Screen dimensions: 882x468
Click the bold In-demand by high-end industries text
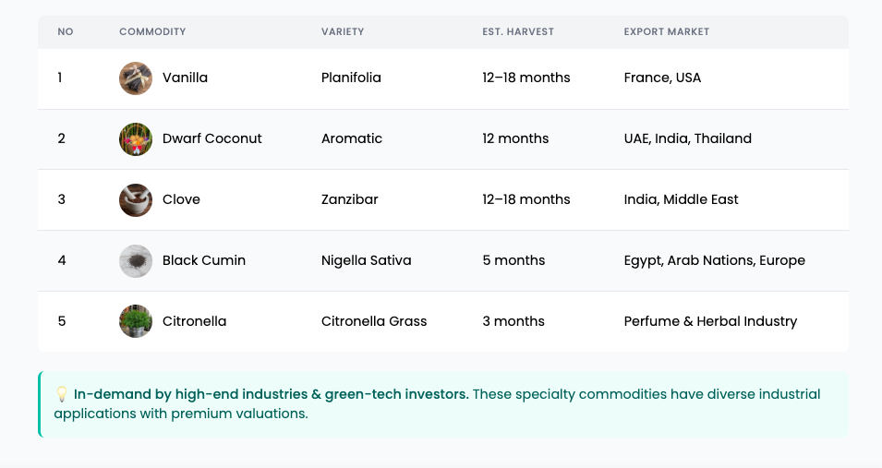[x=272, y=394]
